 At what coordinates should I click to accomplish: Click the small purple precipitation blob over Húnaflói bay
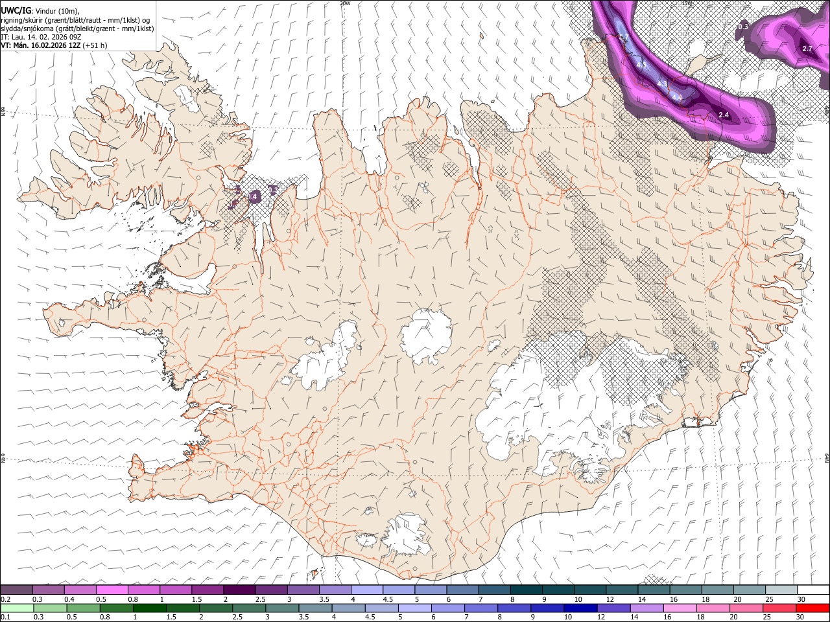255,196
